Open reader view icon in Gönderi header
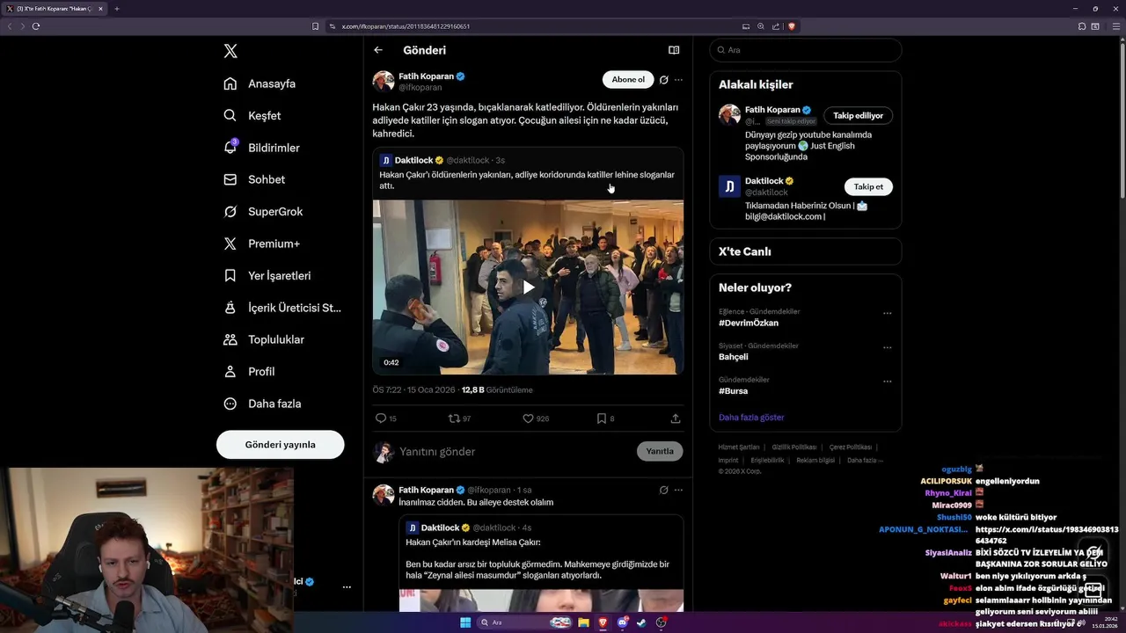The image size is (1126, 633). (x=674, y=50)
